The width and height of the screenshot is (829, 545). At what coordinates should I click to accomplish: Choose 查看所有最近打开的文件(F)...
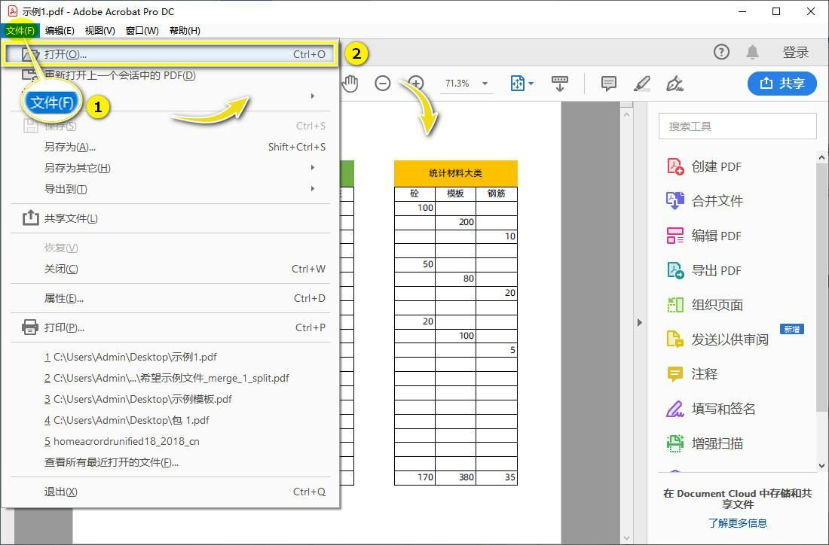pos(170,462)
